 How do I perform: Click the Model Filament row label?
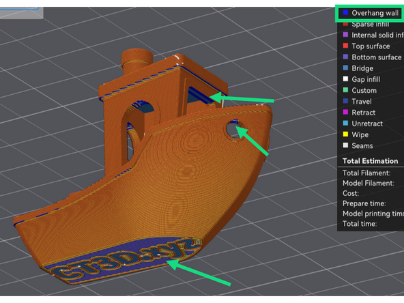click(369, 183)
